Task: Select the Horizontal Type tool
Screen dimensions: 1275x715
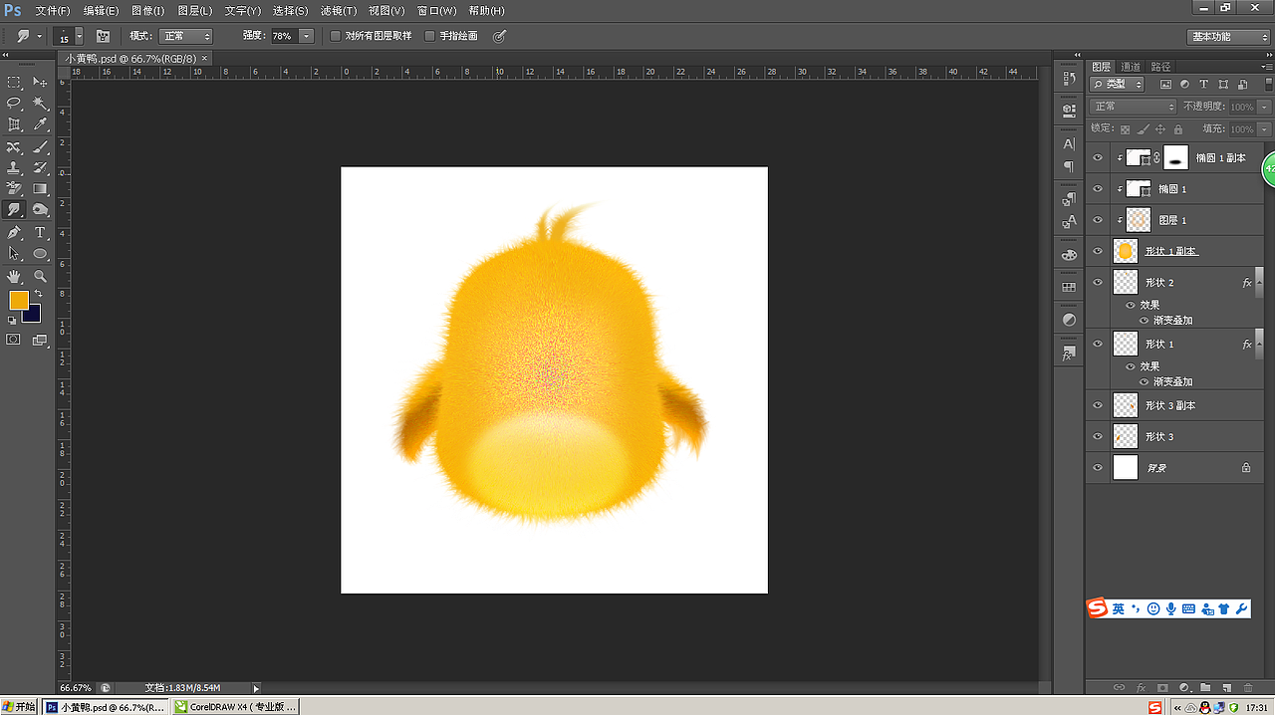Action: pos(40,232)
